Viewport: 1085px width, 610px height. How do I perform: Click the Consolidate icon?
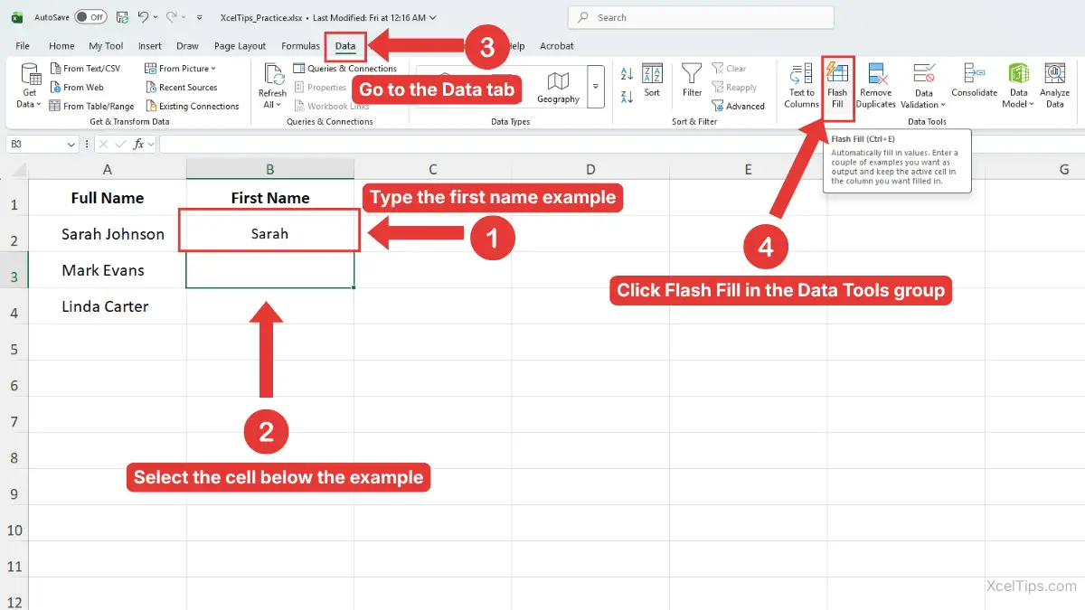(x=974, y=81)
